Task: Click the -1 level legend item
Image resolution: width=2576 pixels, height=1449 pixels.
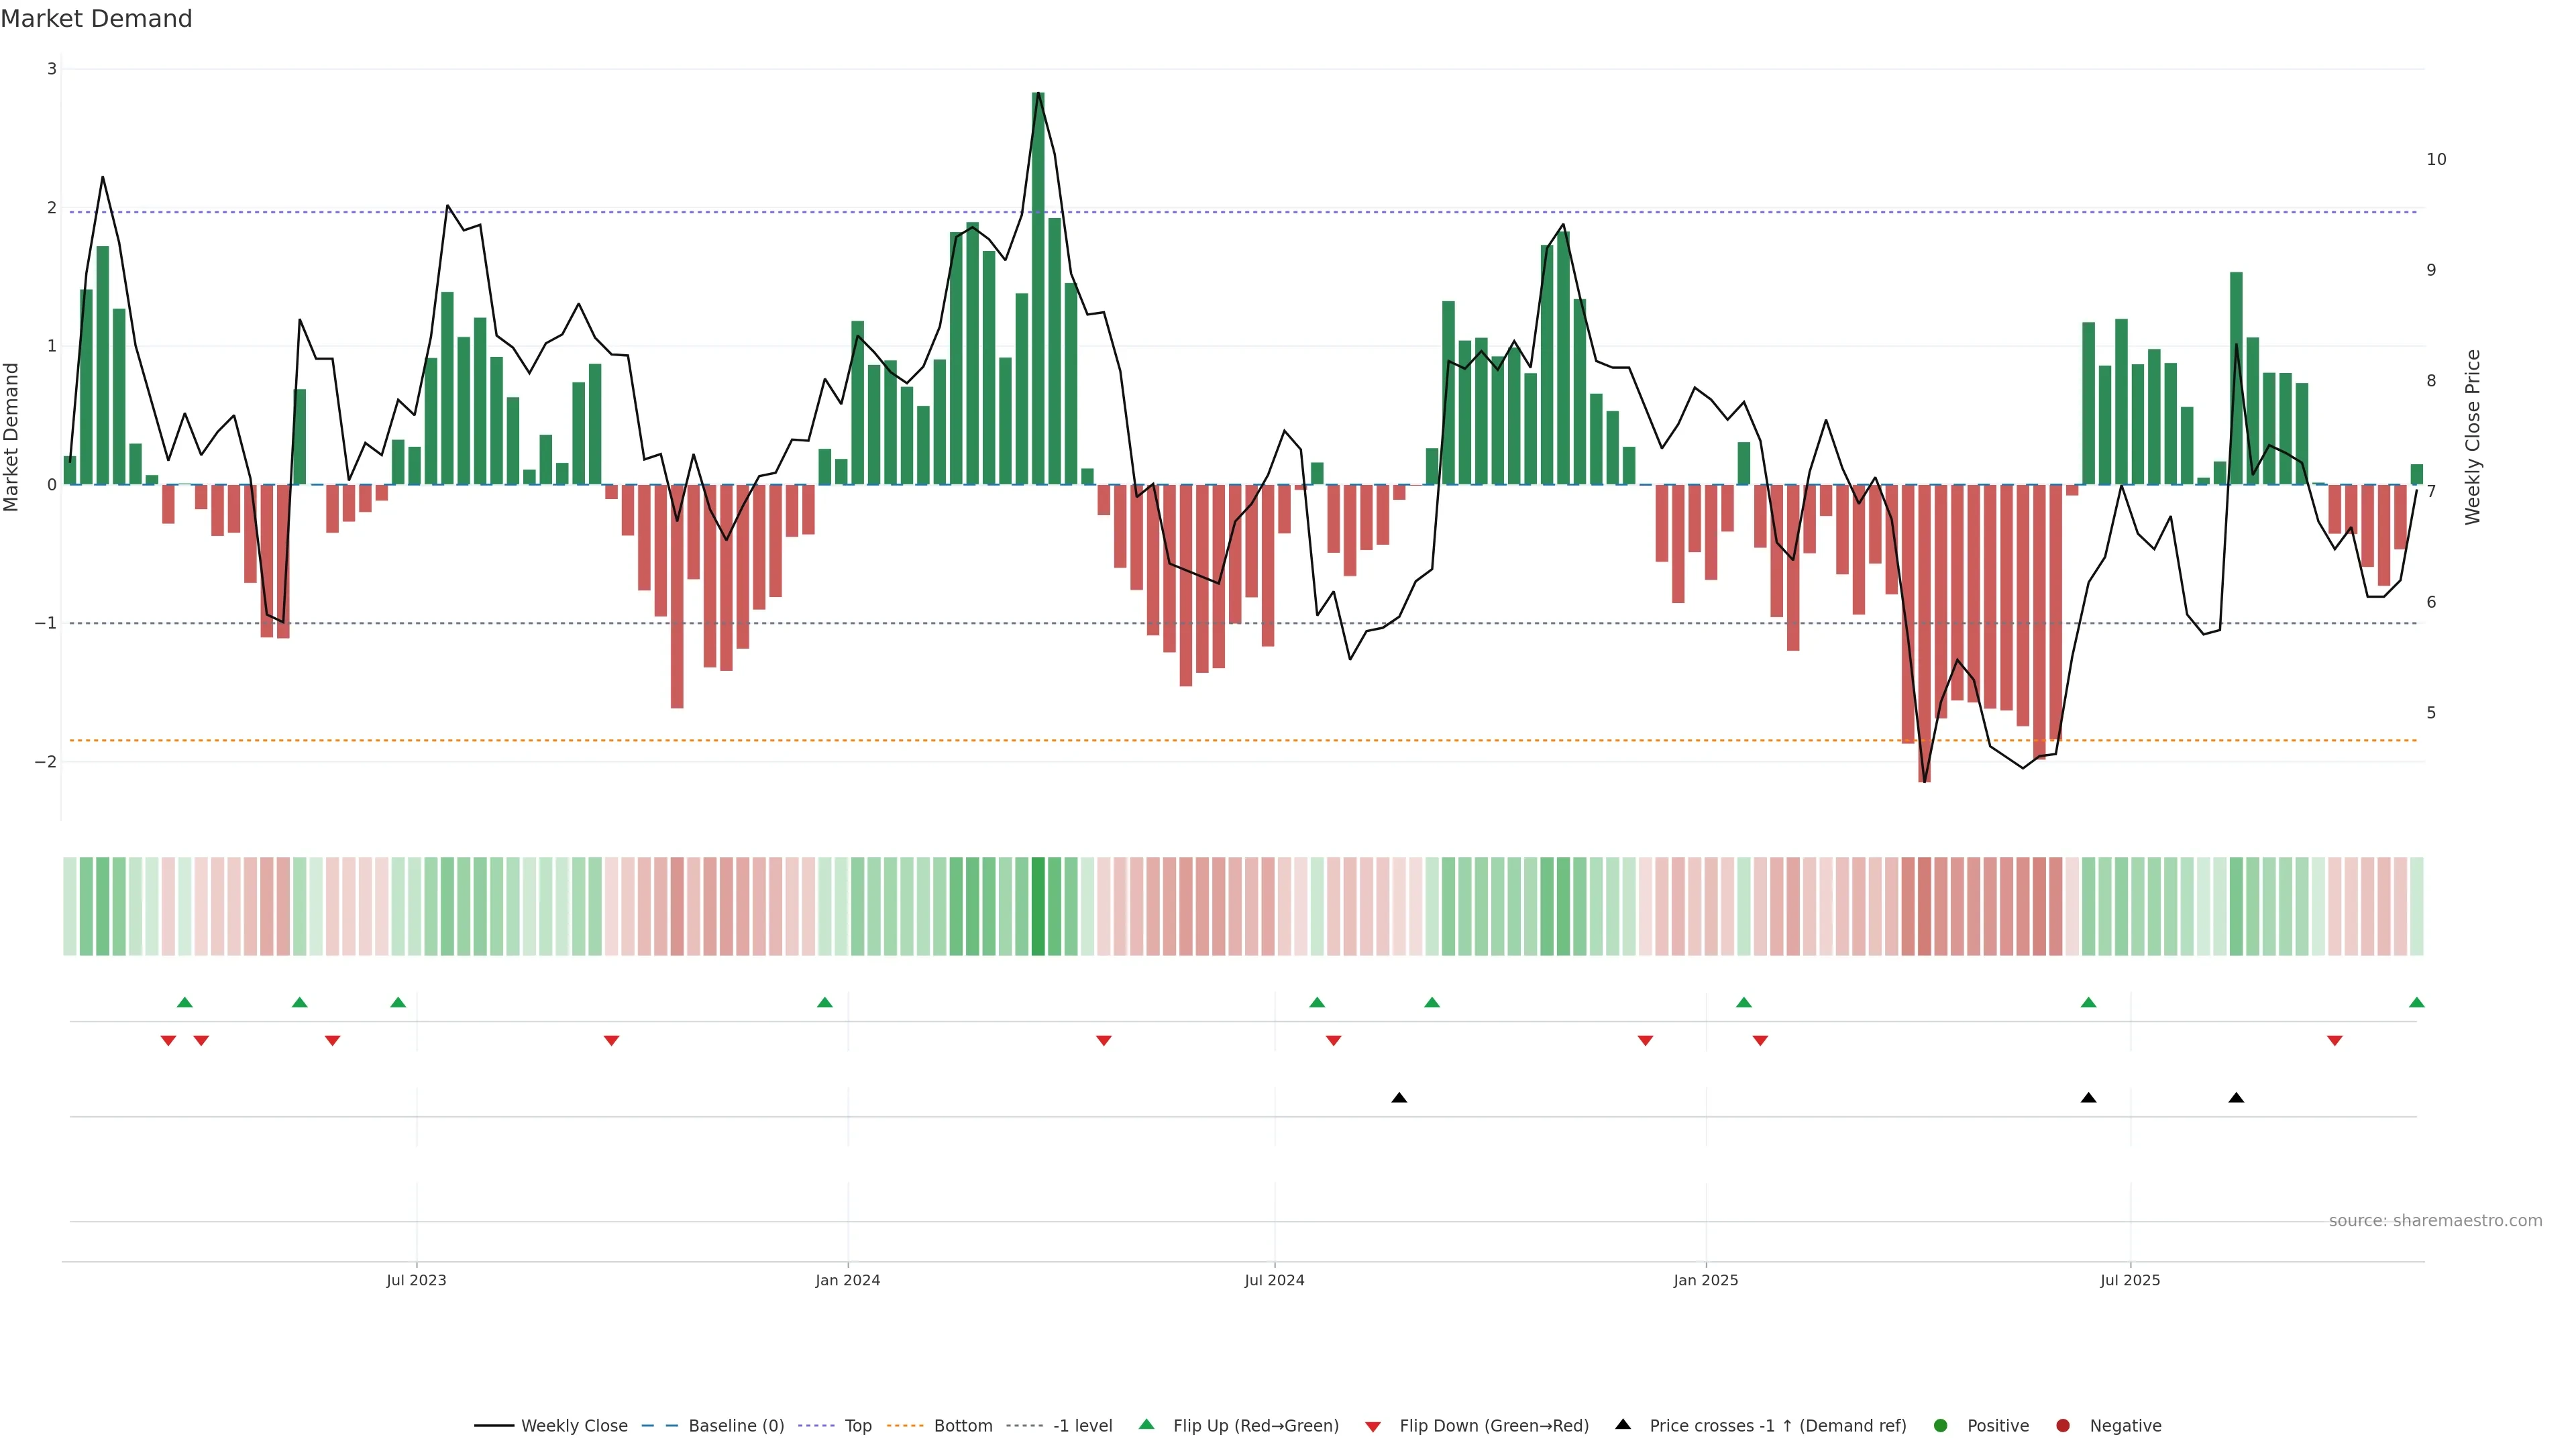Action: (1082, 1426)
